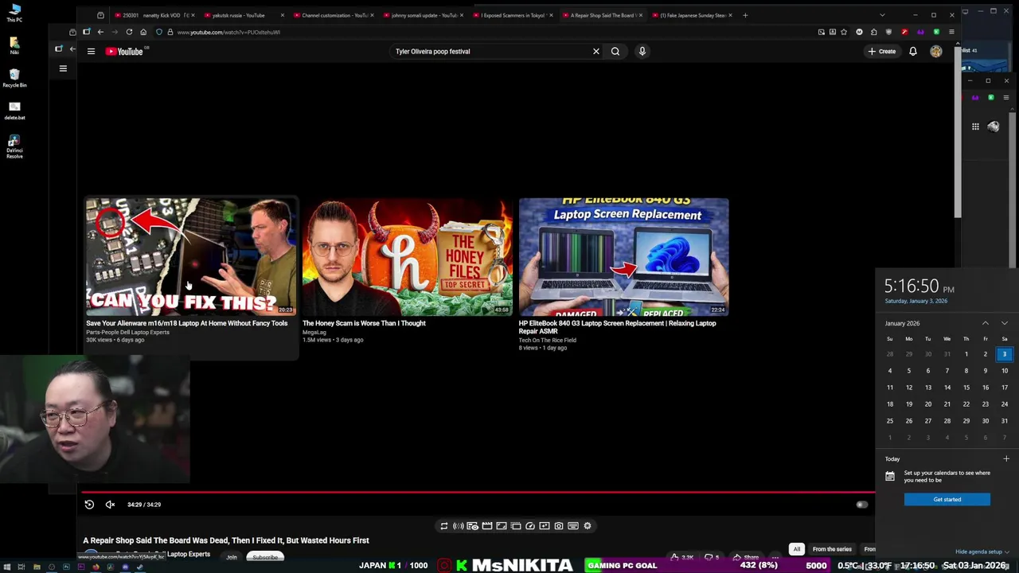Click Get started in calendar panel
Image resolution: width=1019 pixels, height=573 pixels.
(x=947, y=499)
